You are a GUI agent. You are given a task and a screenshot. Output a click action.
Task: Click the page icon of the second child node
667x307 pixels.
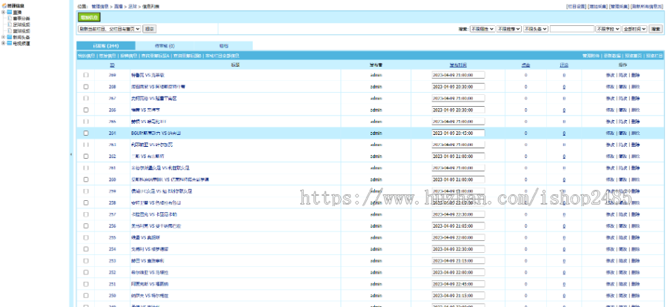tap(10, 24)
